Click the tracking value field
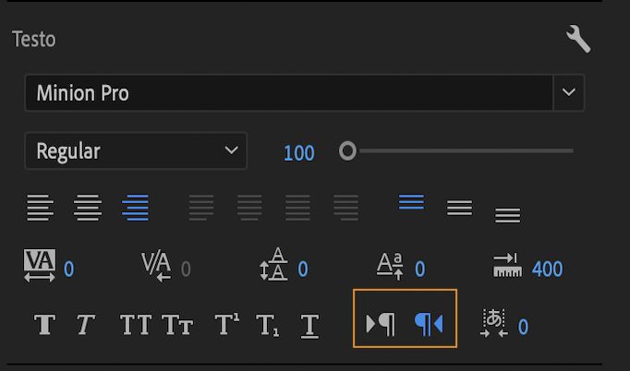The width and height of the screenshot is (630, 371). pos(69,269)
